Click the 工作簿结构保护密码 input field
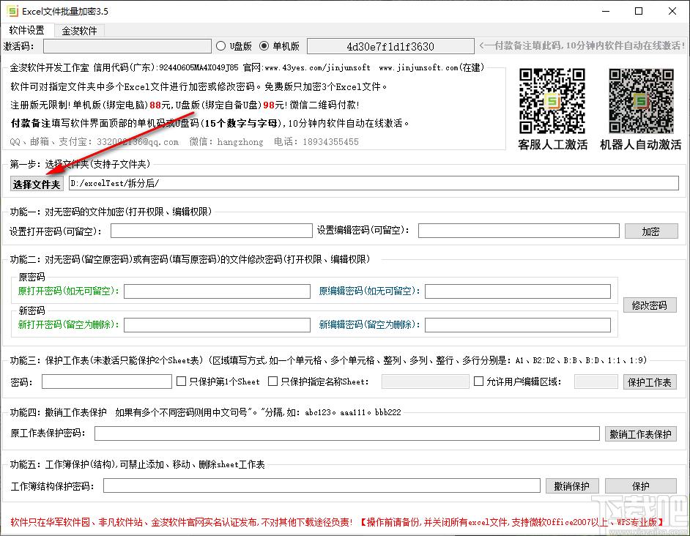This screenshot has width=690, height=536. click(322, 485)
